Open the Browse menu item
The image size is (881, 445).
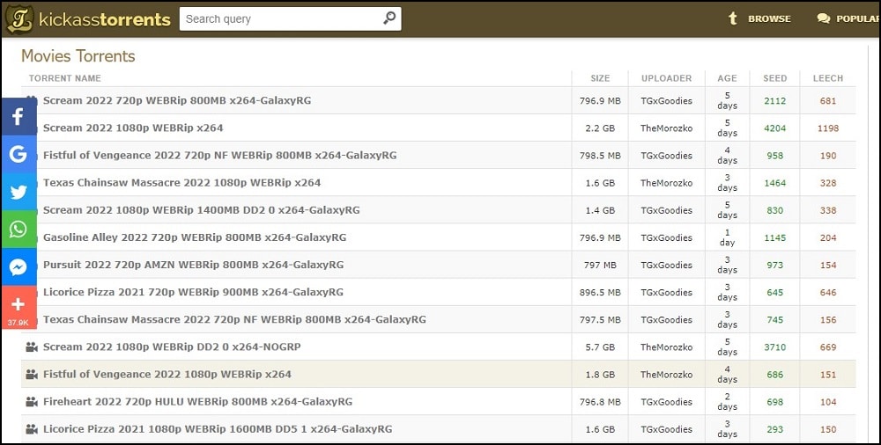(769, 18)
